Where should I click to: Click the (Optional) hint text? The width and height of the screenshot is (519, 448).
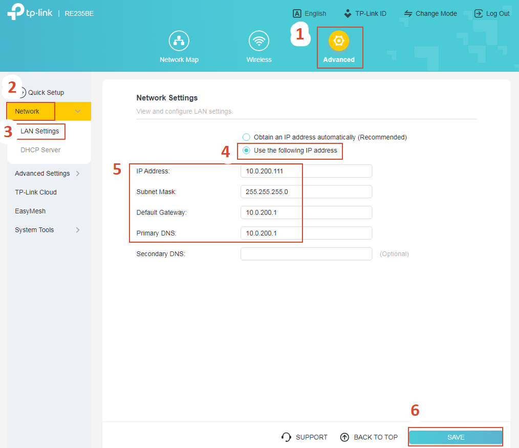[394, 254]
